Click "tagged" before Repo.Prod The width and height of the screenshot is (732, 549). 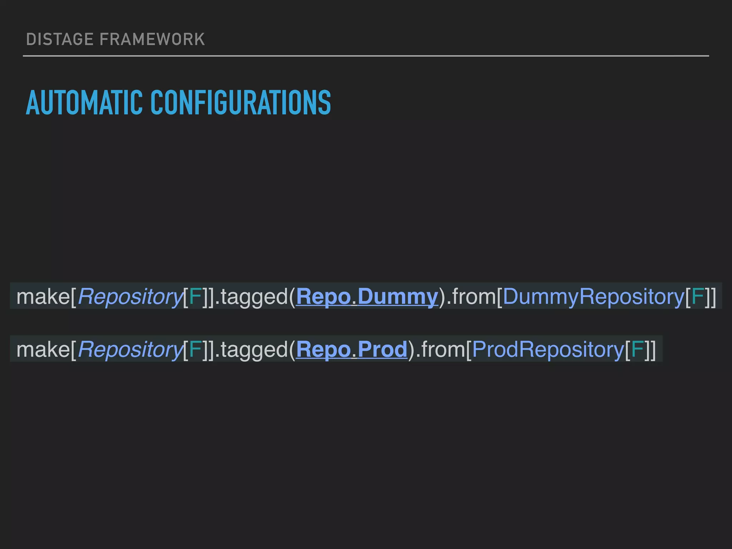[x=254, y=349]
